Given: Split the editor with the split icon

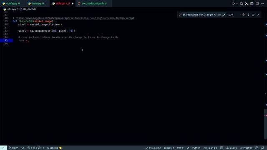Looking at the screenshot, I should click(x=257, y=4).
